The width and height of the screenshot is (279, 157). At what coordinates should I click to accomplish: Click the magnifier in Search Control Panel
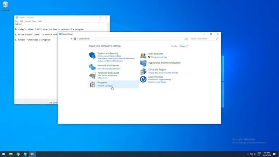(x=217, y=39)
